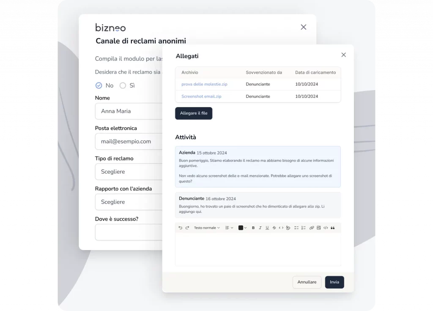
Task: Insert an image via the toolbar icon
Action: (318, 228)
